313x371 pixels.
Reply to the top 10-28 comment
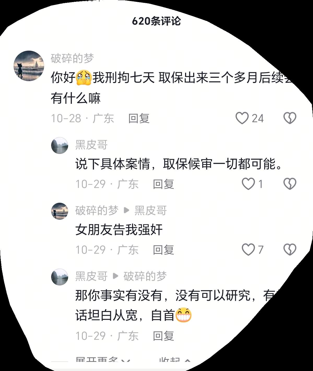coord(139,118)
